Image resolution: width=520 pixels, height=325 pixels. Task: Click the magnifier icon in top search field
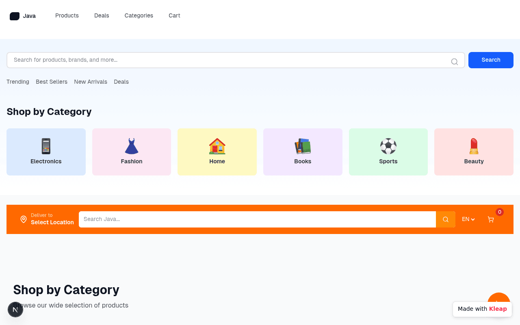[455, 62]
